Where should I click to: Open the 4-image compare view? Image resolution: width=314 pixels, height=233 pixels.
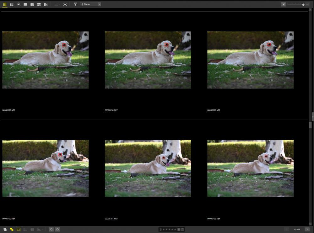39,4
